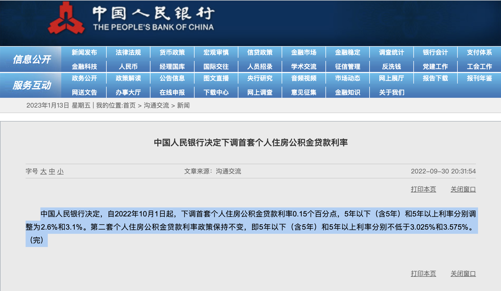Select 银行会计 menu entry
The height and width of the screenshot is (291, 501).
tap(435, 52)
